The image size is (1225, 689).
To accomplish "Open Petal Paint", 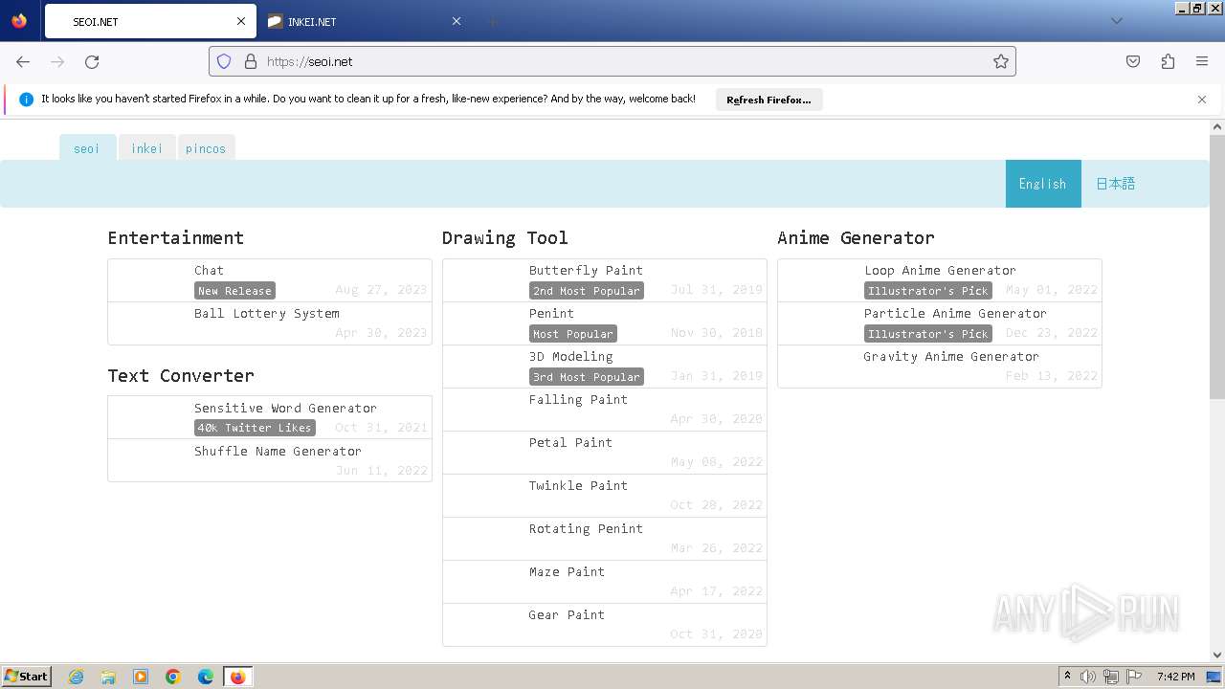I will pos(605,453).
